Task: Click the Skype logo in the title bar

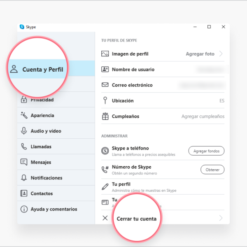Action: tap(22, 27)
